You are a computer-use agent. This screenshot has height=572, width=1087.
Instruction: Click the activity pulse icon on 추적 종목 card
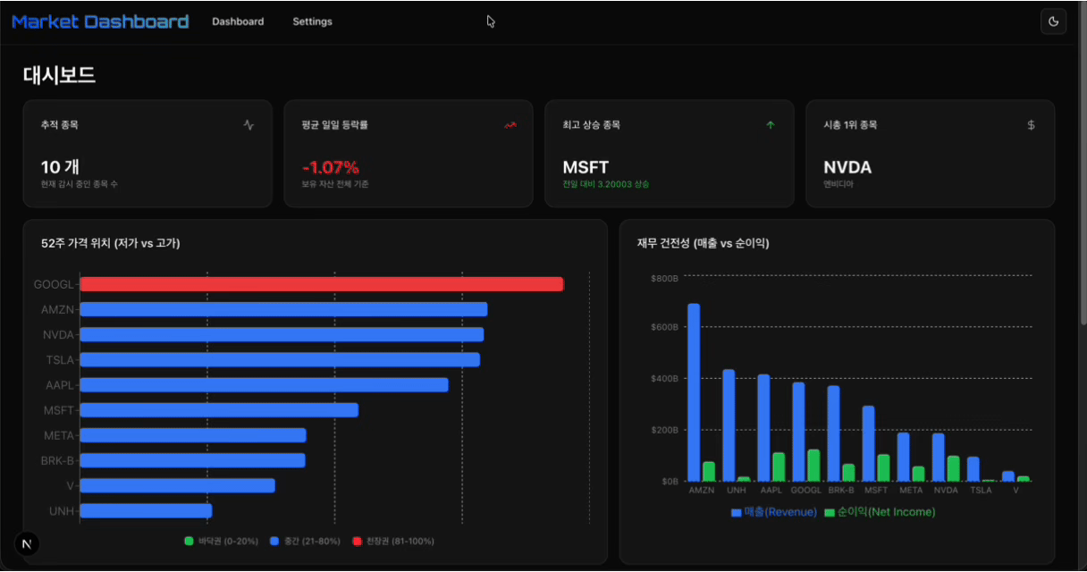pyautogui.click(x=249, y=125)
